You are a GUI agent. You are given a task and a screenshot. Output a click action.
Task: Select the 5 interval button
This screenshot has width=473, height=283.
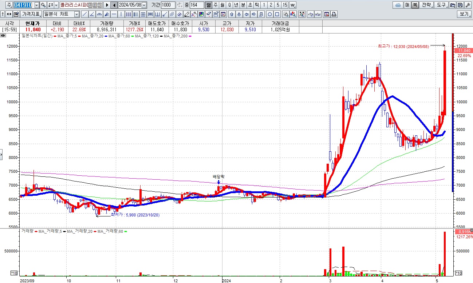[278, 5]
